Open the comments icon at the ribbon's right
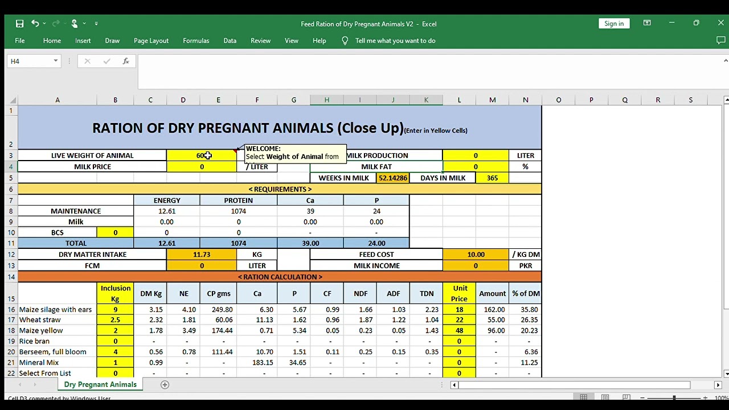729x410 pixels. 720,40
